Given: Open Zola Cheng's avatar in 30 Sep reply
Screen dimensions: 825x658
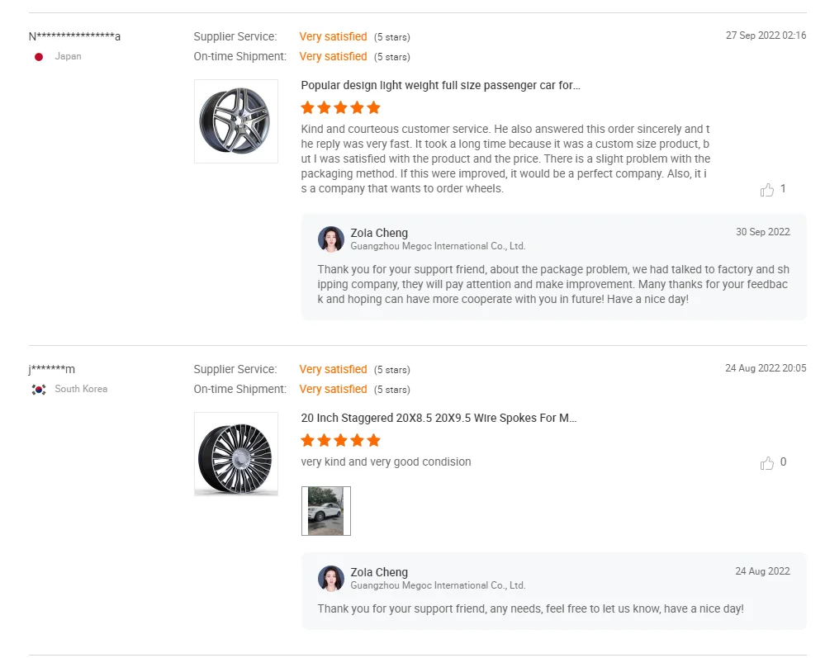Looking at the screenshot, I should (331, 239).
